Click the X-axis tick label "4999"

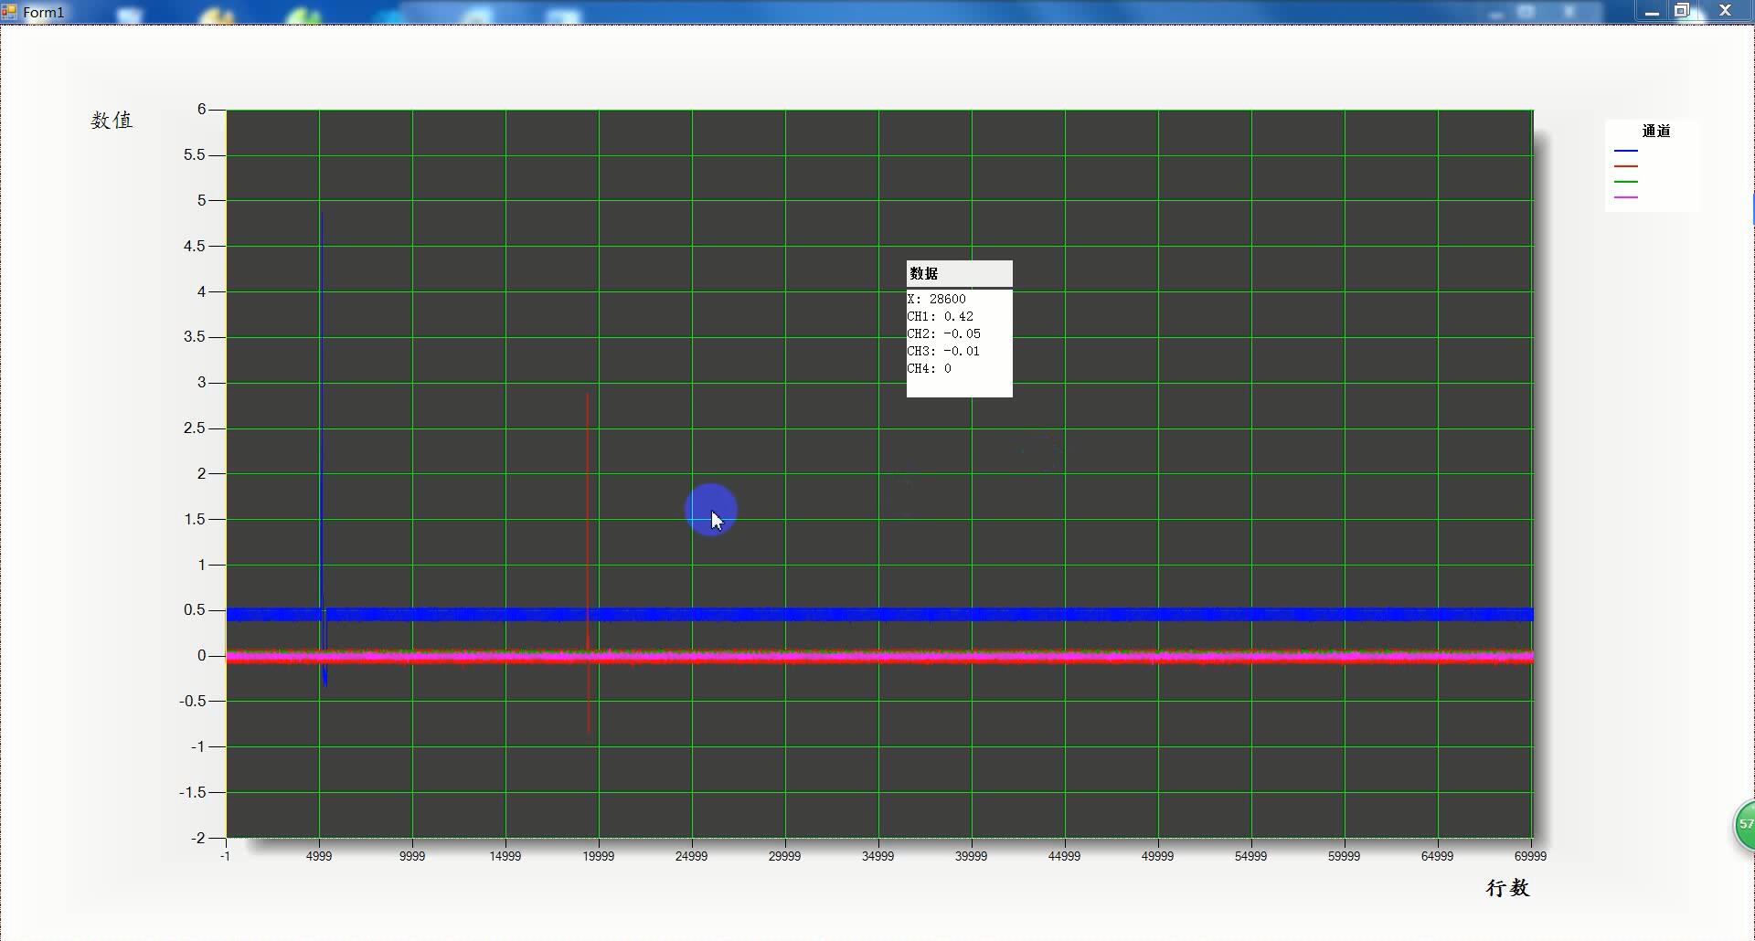point(319,856)
